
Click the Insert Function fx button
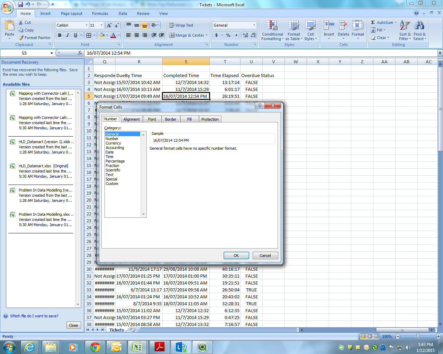click(80, 53)
